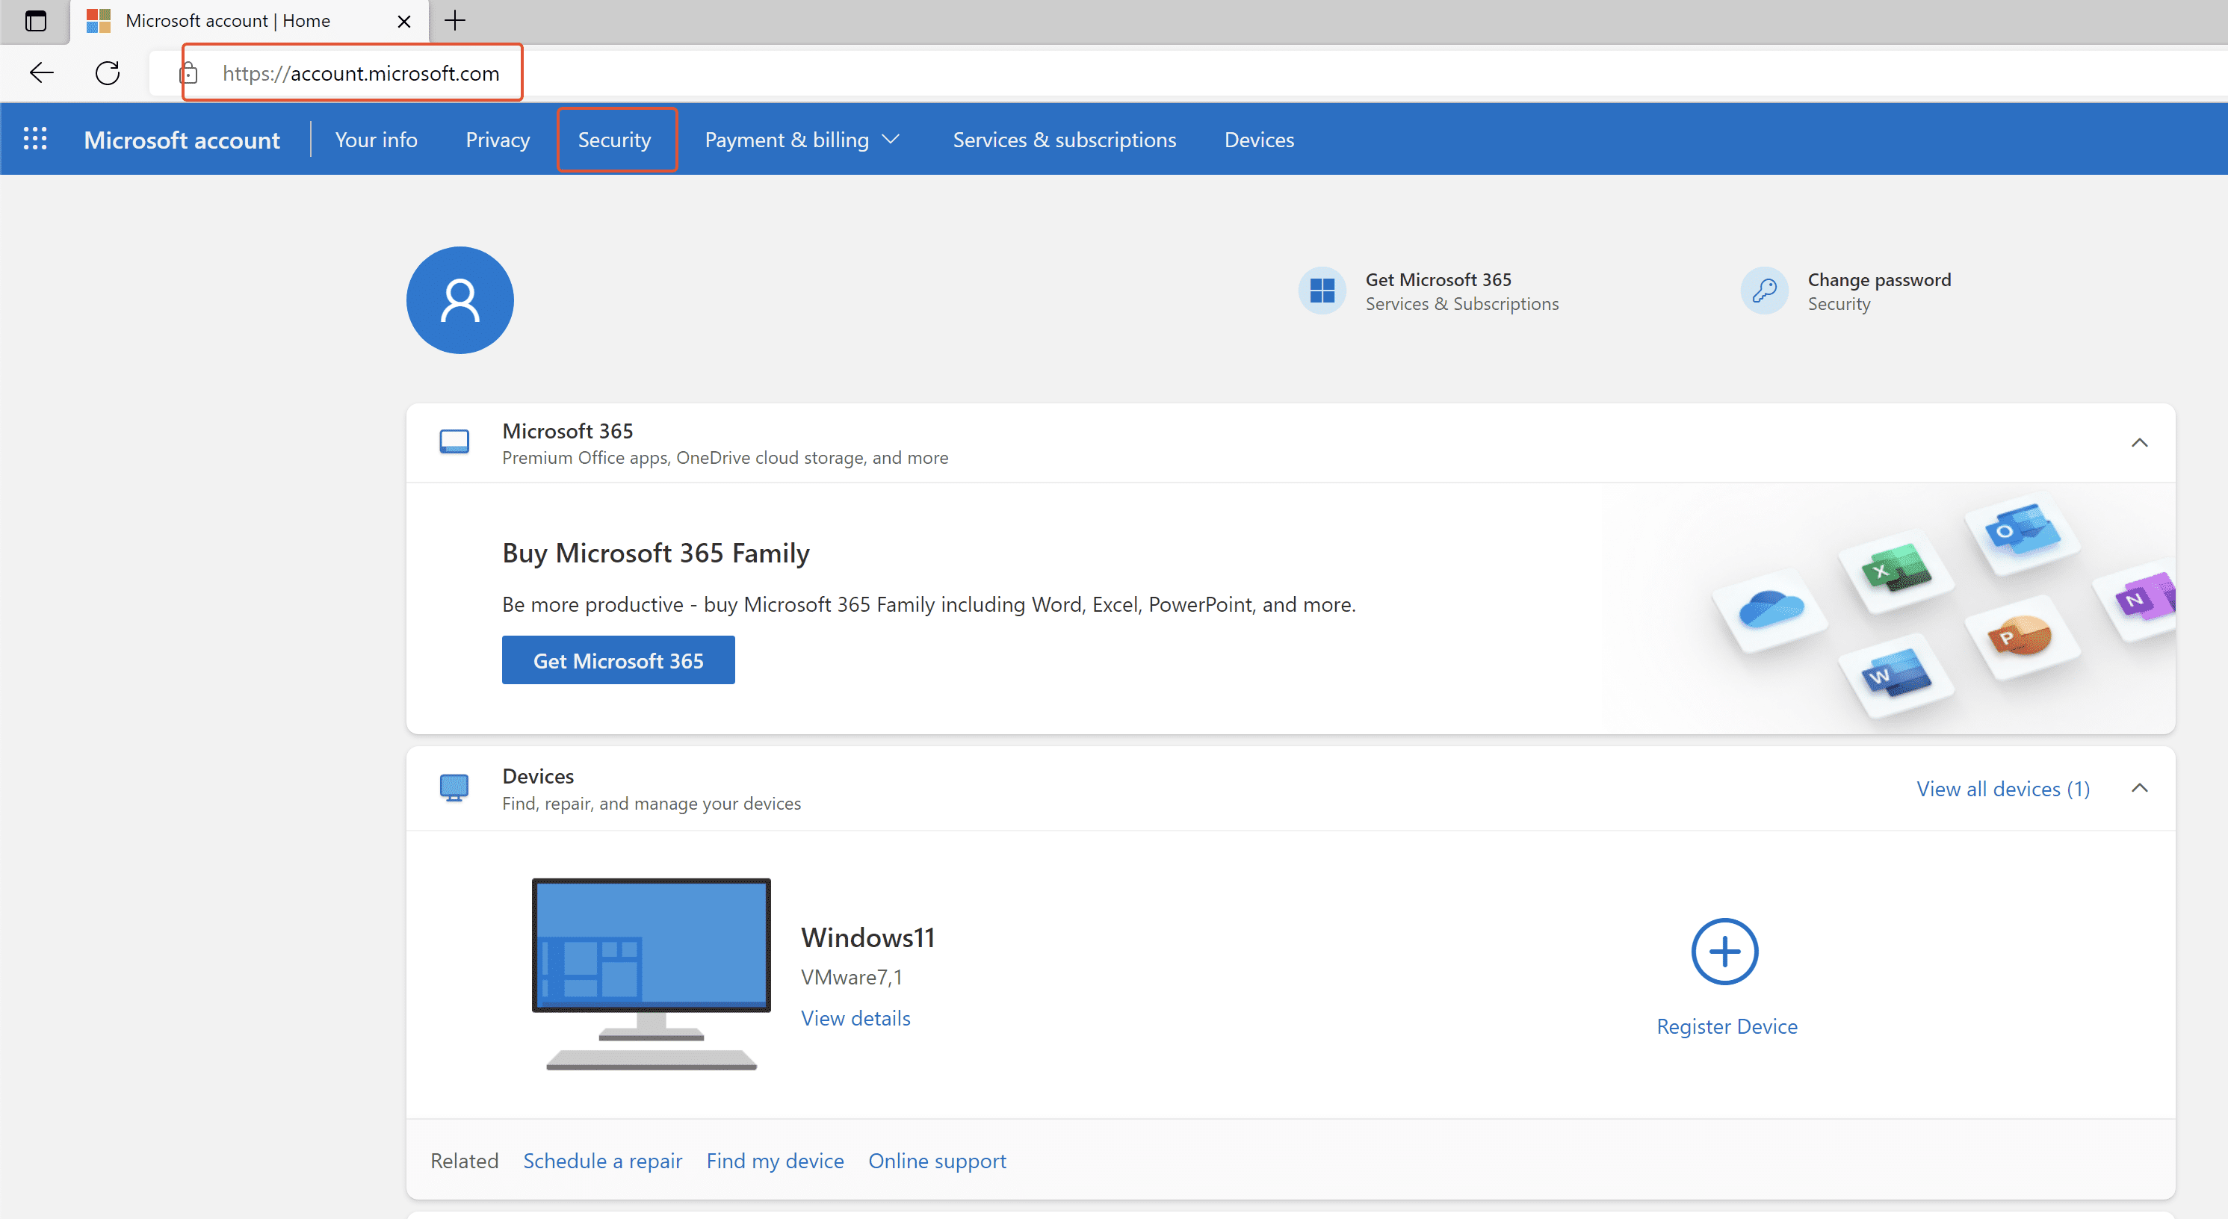The image size is (2228, 1219).
Task: Click the Windows11 device name
Action: click(x=867, y=938)
